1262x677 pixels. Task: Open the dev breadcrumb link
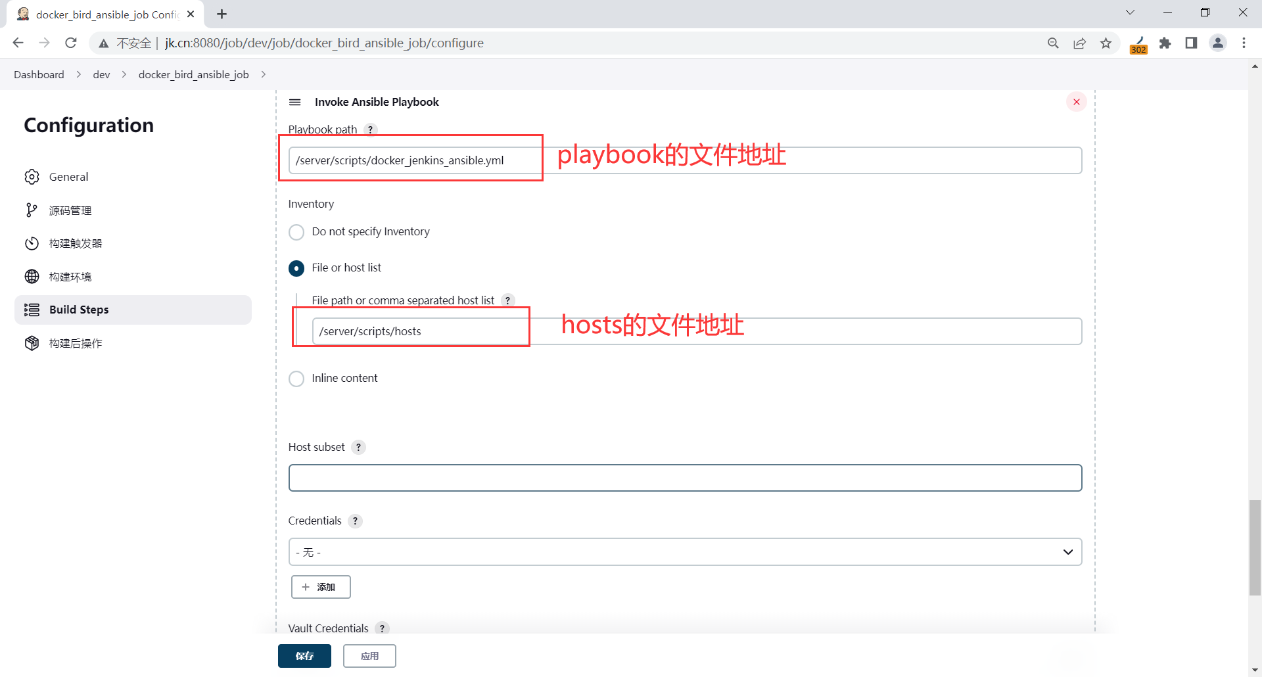(x=101, y=74)
